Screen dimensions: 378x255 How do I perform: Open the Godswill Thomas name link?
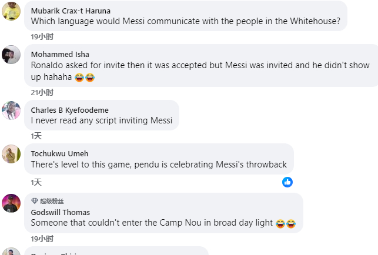(60, 212)
